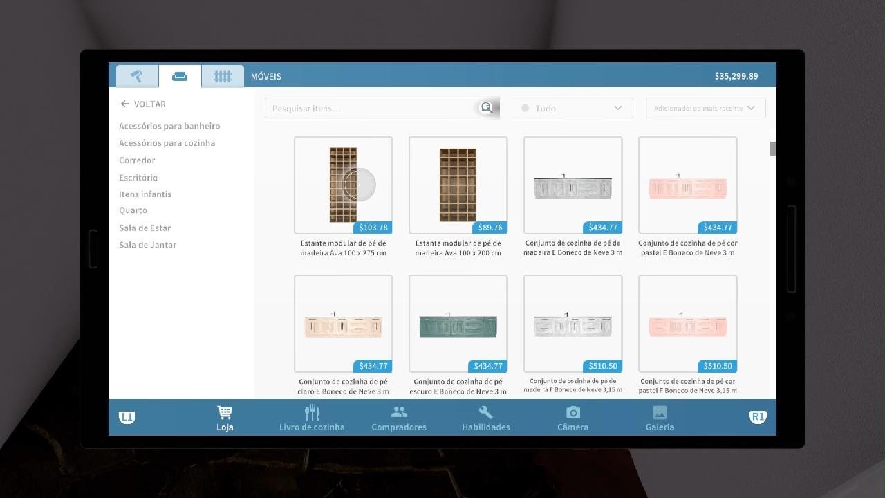
Task: Expand the Tudo color filter dropdown
Action: click(573, 108)
